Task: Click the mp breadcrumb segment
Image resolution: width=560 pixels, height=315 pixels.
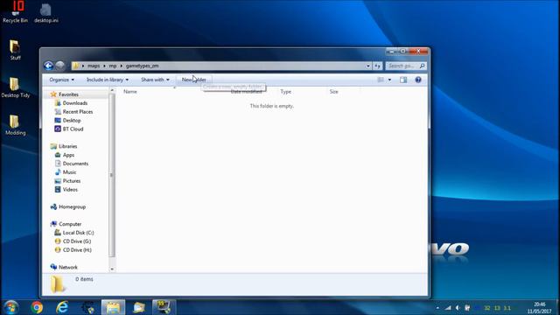Action: point(113,66)
